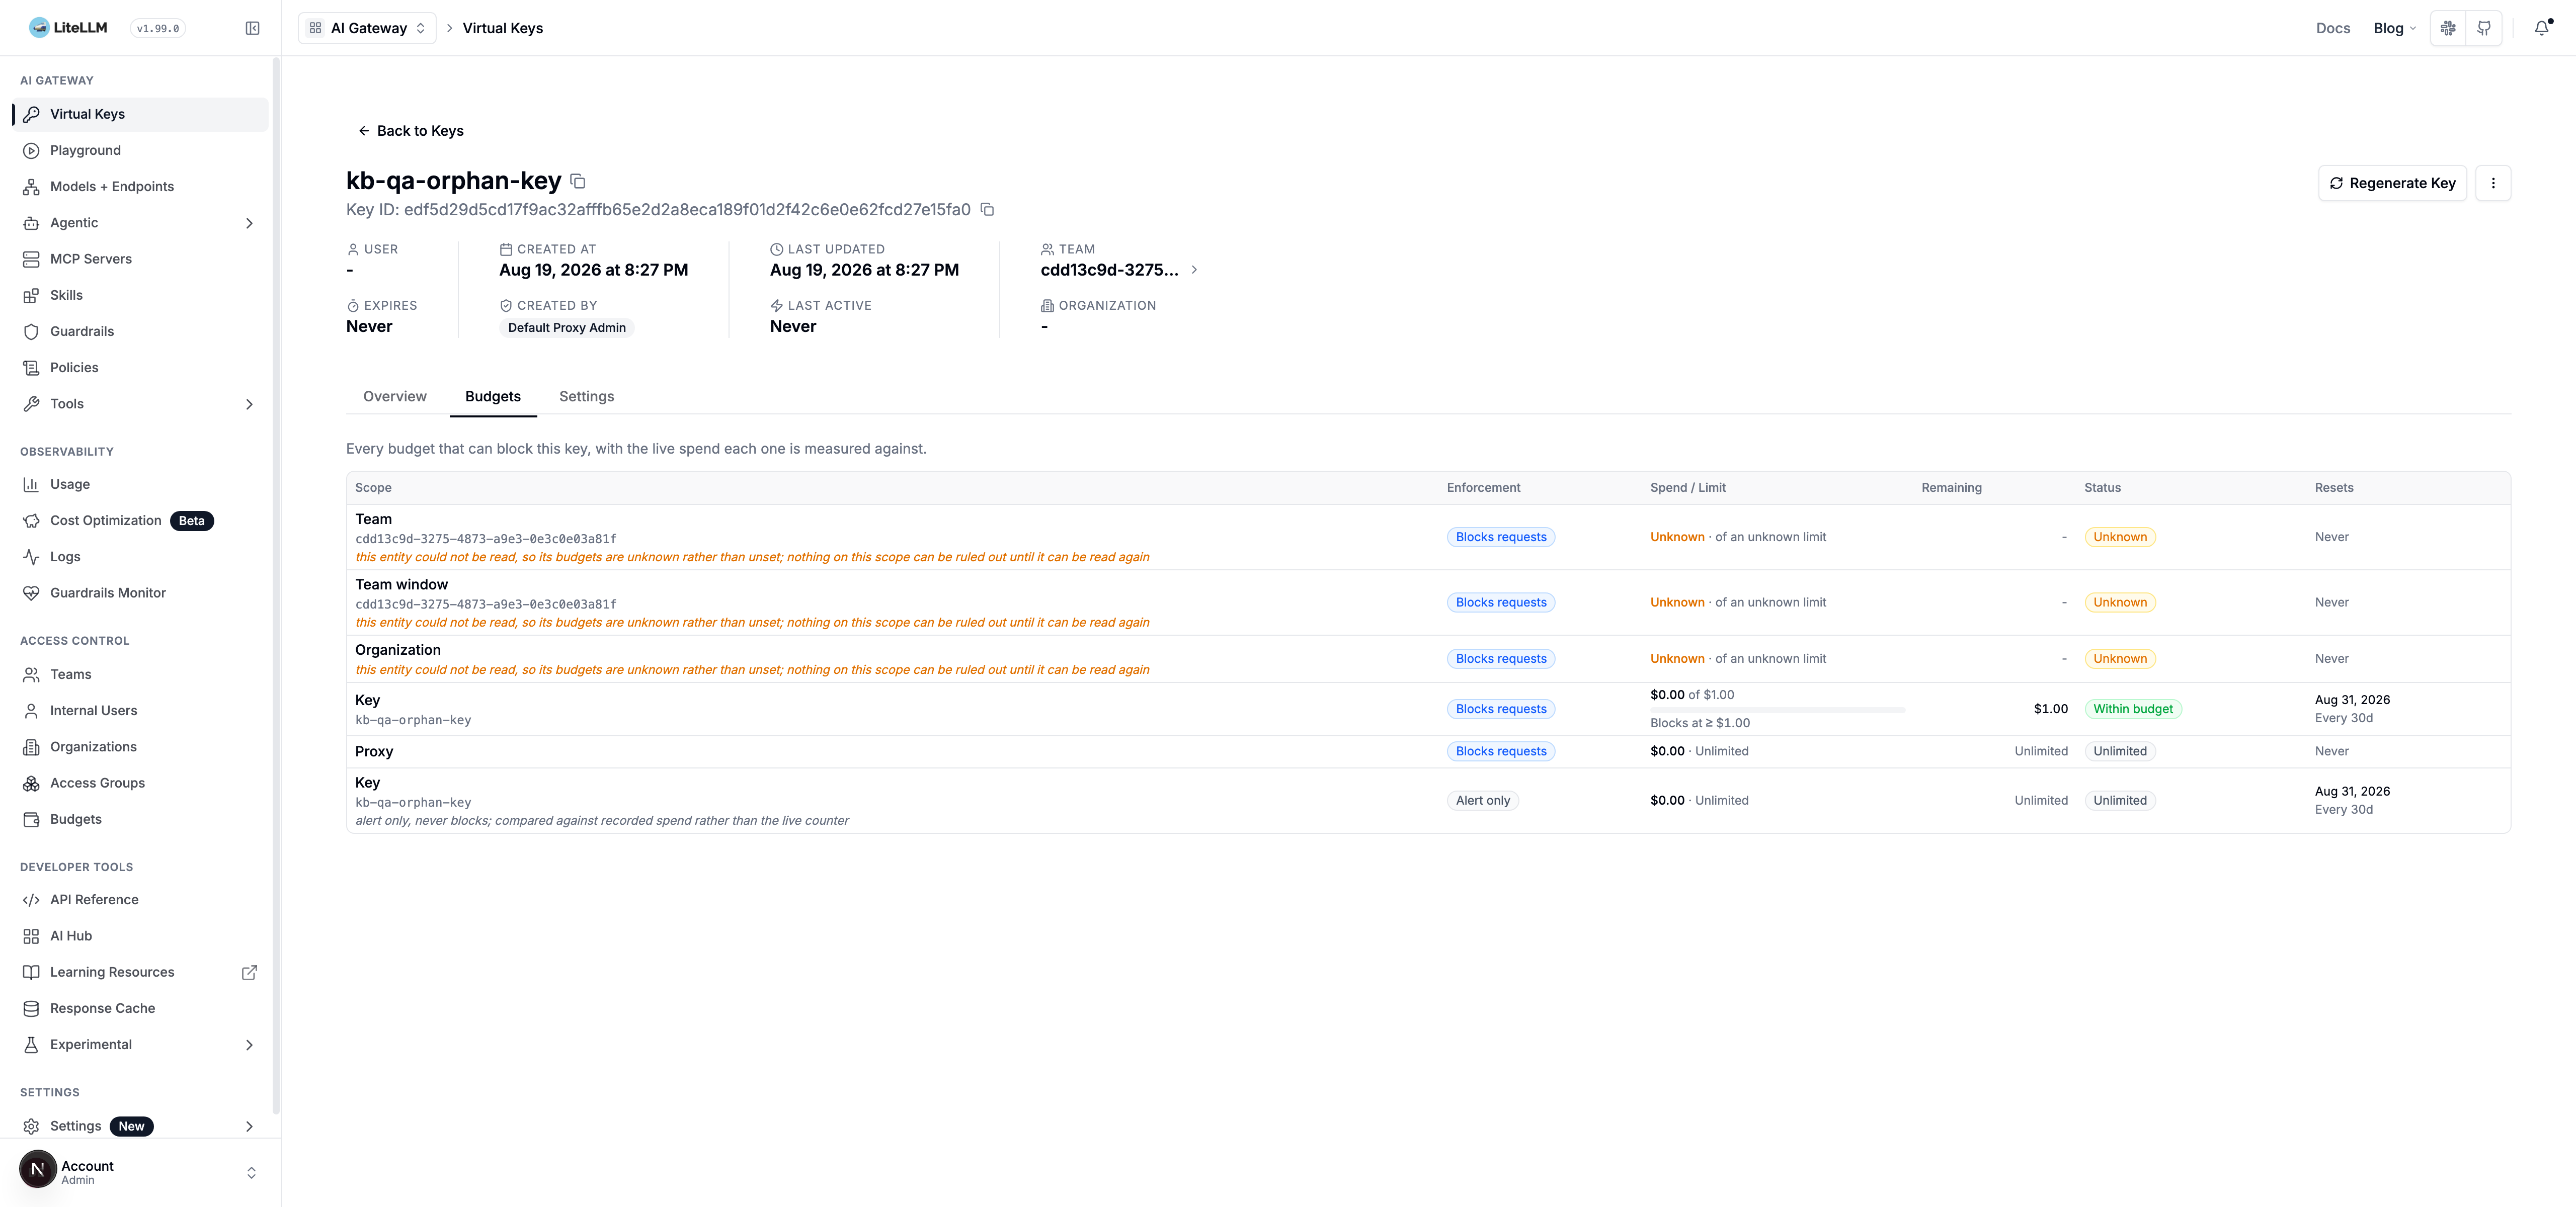This screenshot has height=1207, width=2576.
Task: Select the Budgets tab
Action: (x=493, y=397)
